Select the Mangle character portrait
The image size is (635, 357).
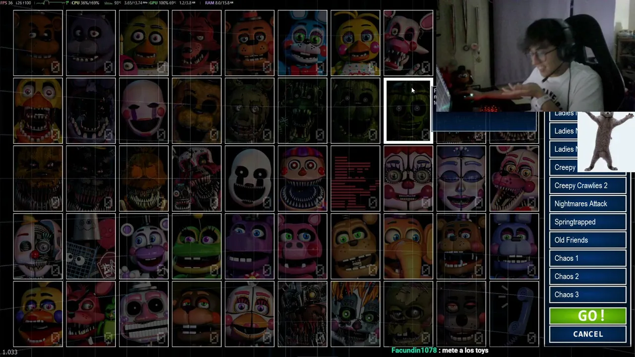(408, 43)
